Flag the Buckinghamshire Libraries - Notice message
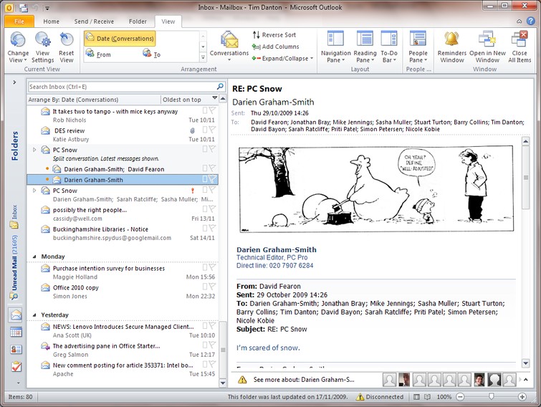This screenshot has height=407, width=541. point(212,229)
